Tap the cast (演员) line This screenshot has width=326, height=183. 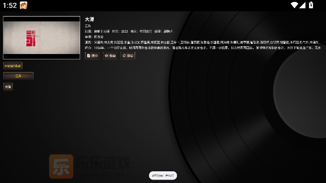(x=203, y=42)
